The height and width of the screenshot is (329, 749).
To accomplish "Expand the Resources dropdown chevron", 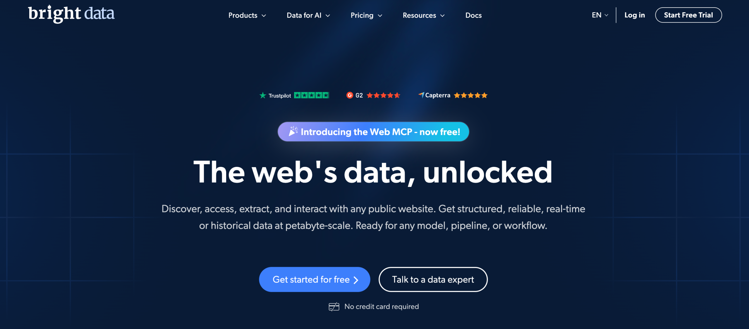I will (x=443, y=16).
